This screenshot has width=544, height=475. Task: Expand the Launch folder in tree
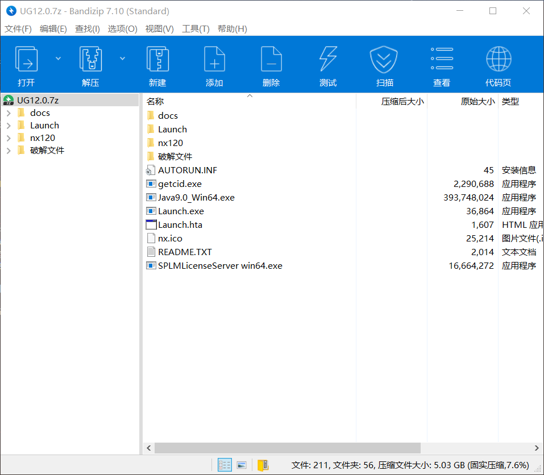pos(9,126)
